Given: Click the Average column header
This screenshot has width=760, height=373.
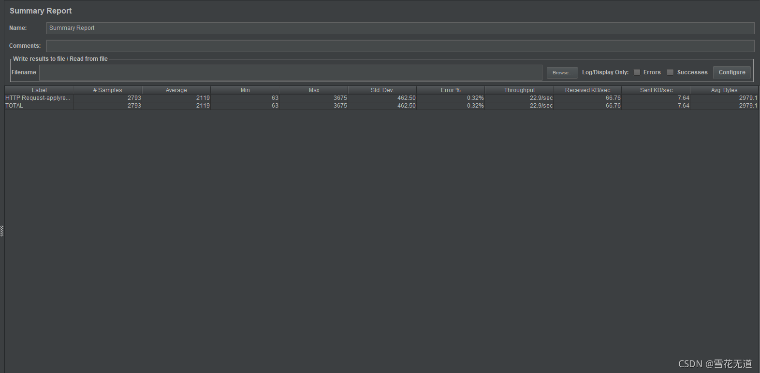Looking at the screenshot, I should [176, 90].
